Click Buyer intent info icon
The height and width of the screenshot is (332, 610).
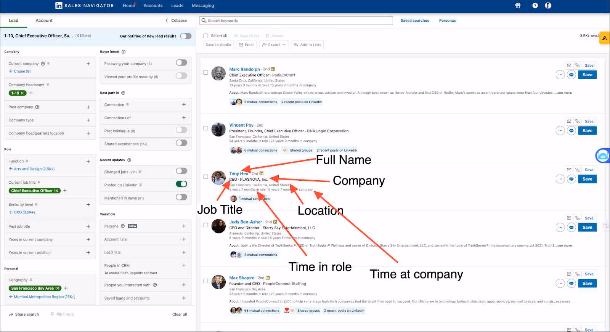pyautogui.click(x=124, y=52)
